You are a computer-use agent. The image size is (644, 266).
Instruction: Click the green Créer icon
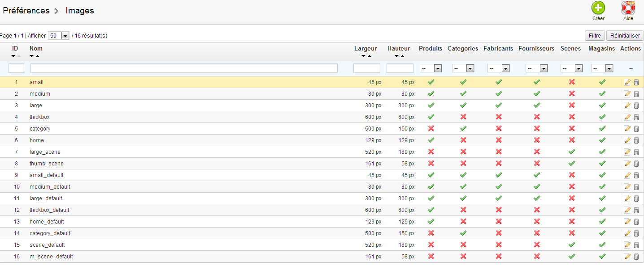coord(598,8)
